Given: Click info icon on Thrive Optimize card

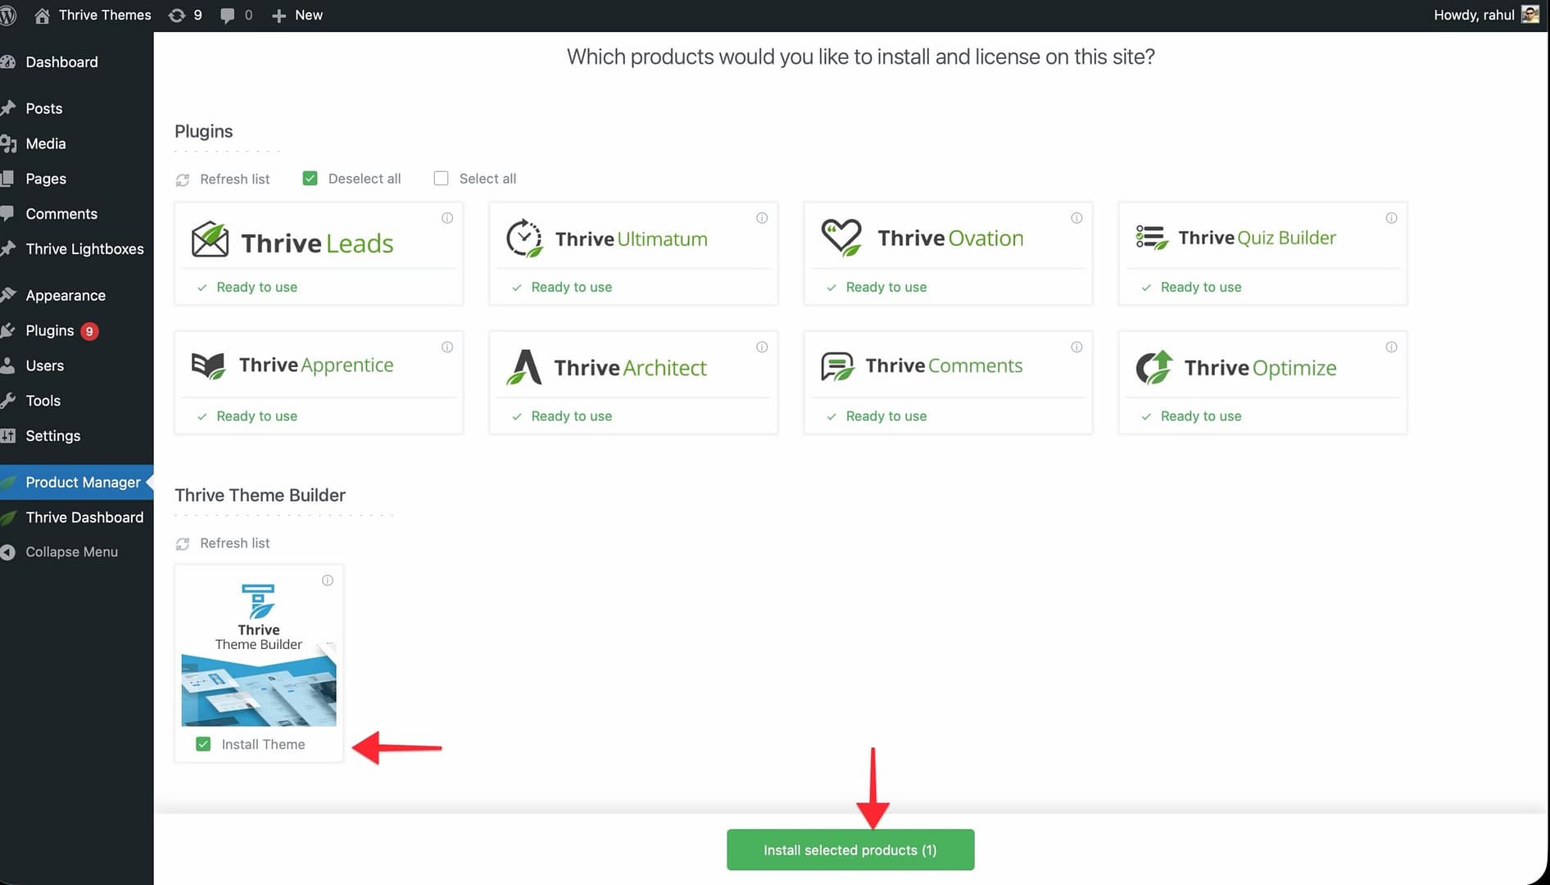Looking at the screenshot, I should [1391, 347].
